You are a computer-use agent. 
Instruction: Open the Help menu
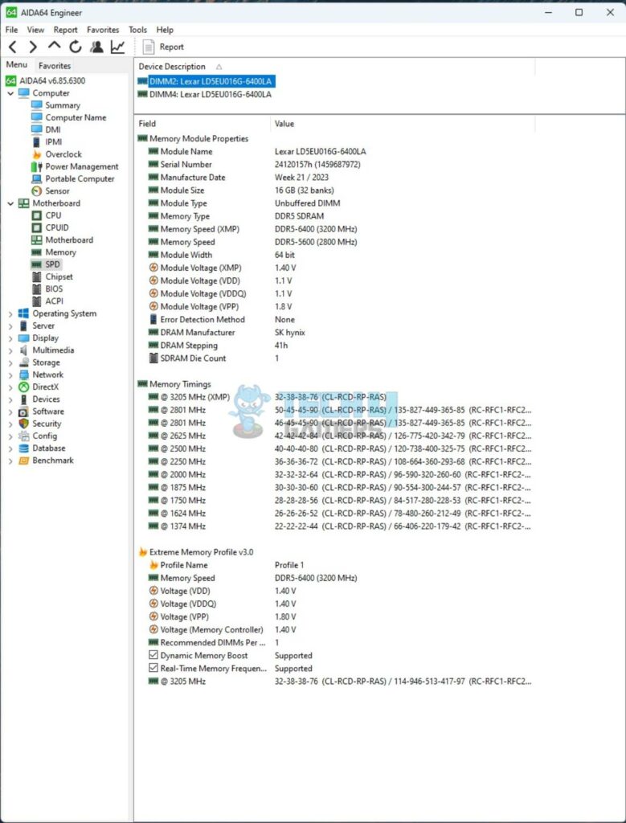(165, 30)
